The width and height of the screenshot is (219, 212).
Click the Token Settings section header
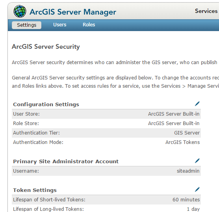[x=35, y=190]
